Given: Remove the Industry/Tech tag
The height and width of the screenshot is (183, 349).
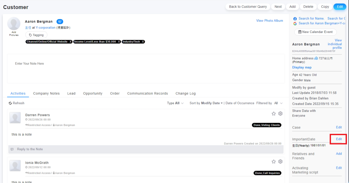Looking at the screenshot, I should (x=143, y=42).
